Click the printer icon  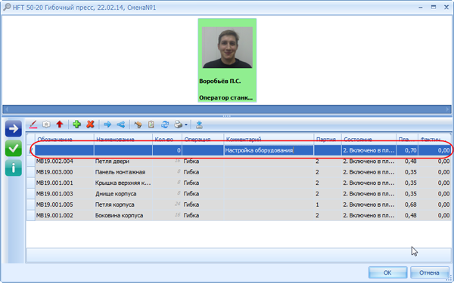(x=179, y=125)
